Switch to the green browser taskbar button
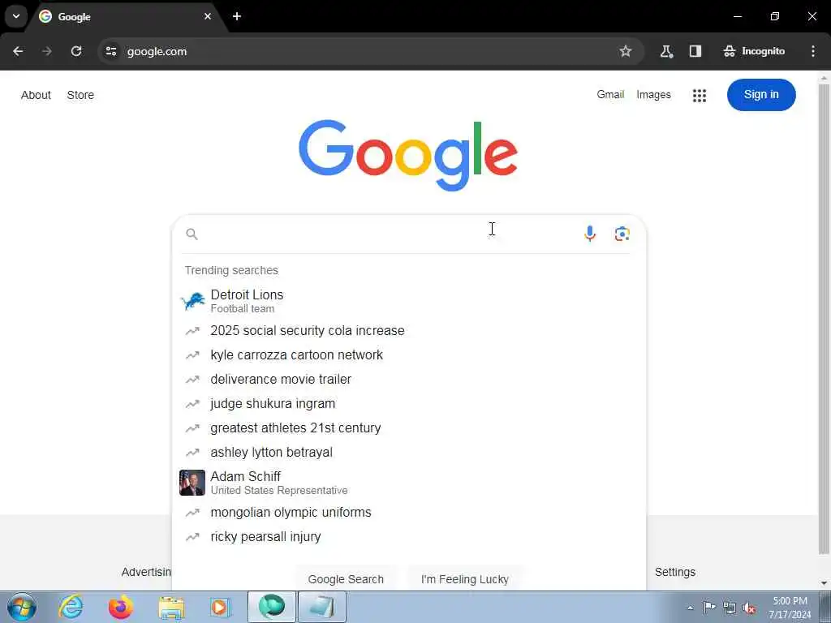Image resolution: width=831 pixels, height=623 pixels. point(271,607)
